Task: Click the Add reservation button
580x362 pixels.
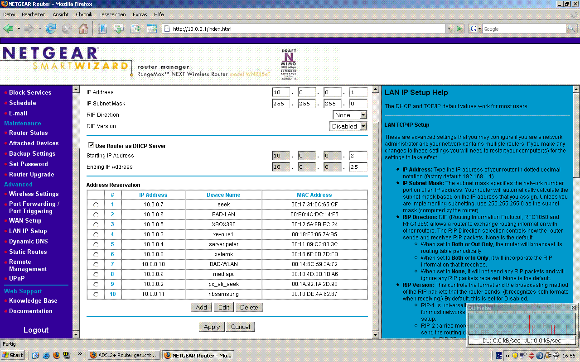Action: point(201,307)
